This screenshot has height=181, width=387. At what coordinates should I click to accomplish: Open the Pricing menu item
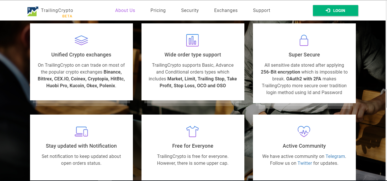pos(158,10)
